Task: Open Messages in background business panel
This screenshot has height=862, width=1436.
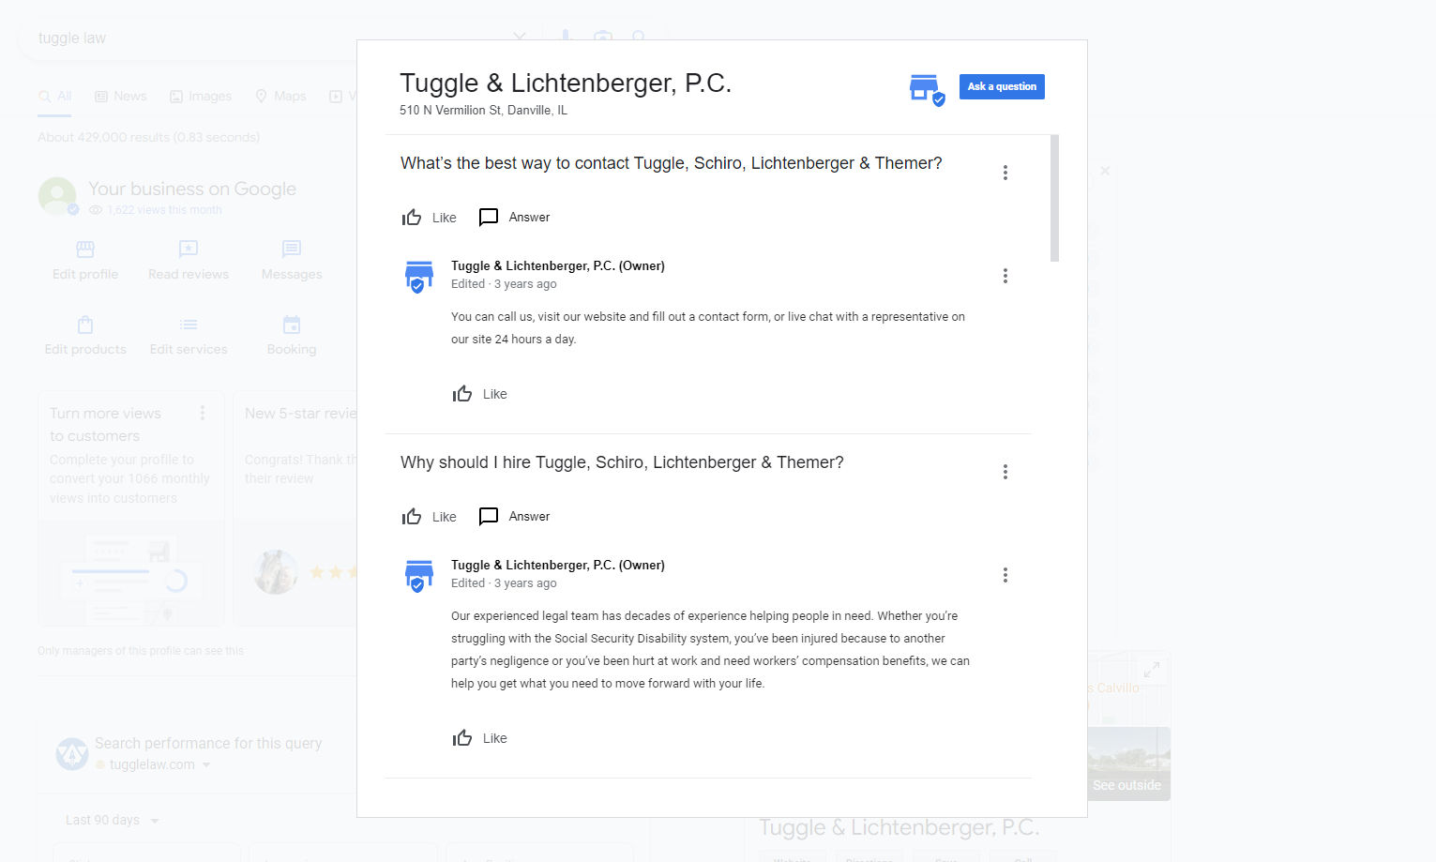Action: pyautogui.click(x=292, y=260)
